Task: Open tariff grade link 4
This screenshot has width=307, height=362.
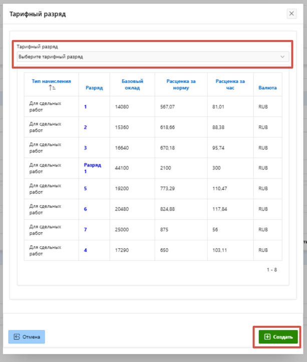Action: (x=86, y=250)
